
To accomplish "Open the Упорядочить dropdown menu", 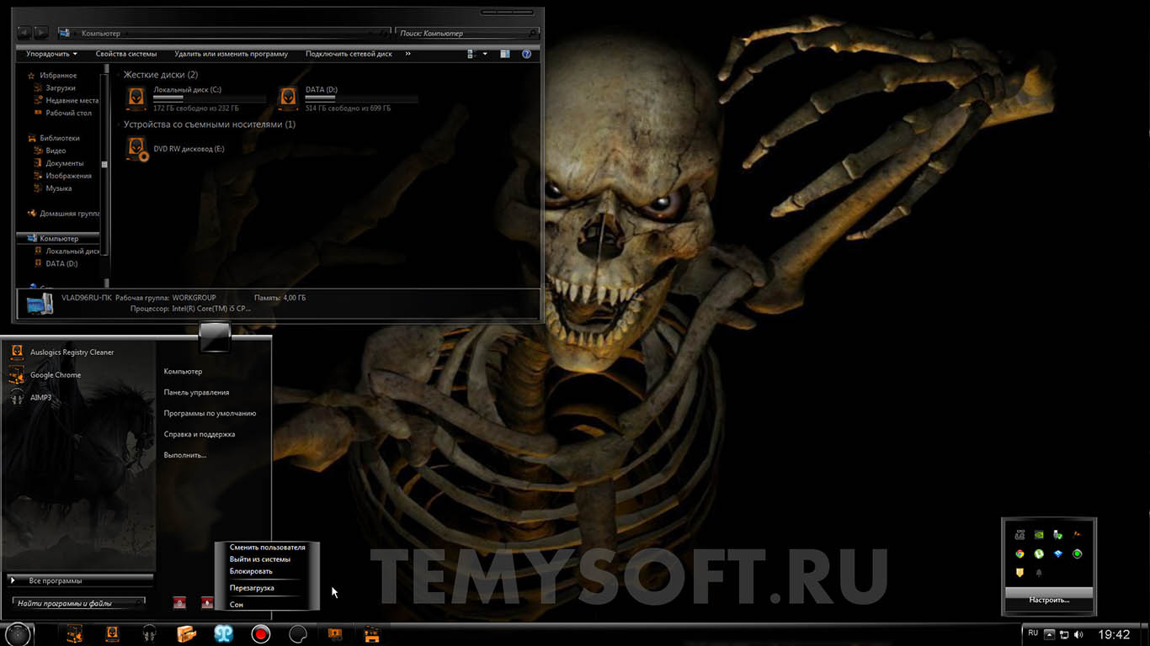I will pyautogui.click(x=51, y=54).
